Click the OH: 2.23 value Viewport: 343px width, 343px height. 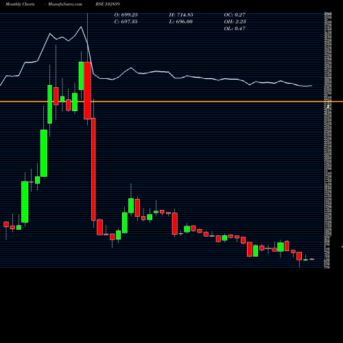coord(235,22)
